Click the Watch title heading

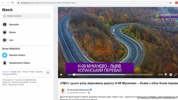coord(7,10)
